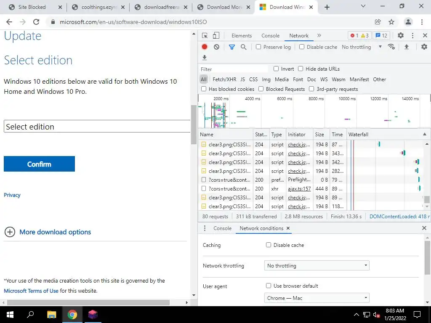
Task: Open Chrome profile avatar
Action: 408,22
